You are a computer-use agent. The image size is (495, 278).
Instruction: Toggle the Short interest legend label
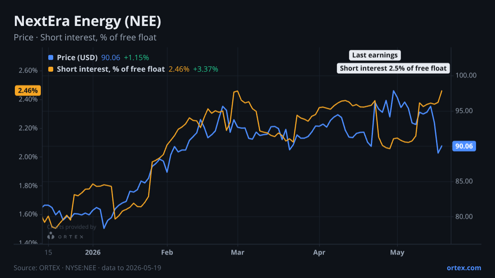click(111, 69)
